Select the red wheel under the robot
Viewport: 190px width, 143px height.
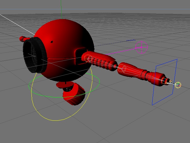[74, 95]
